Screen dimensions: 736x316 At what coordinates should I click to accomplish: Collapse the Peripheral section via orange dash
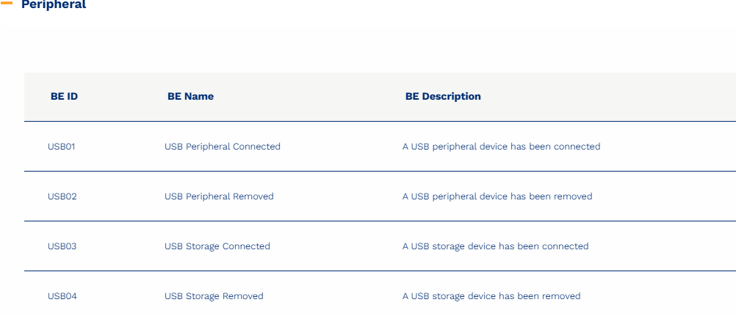tap(7, 3)
